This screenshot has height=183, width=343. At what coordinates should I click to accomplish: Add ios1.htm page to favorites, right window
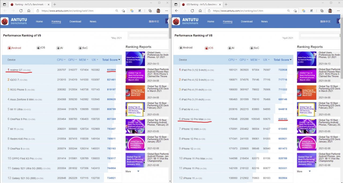point(295,11)
